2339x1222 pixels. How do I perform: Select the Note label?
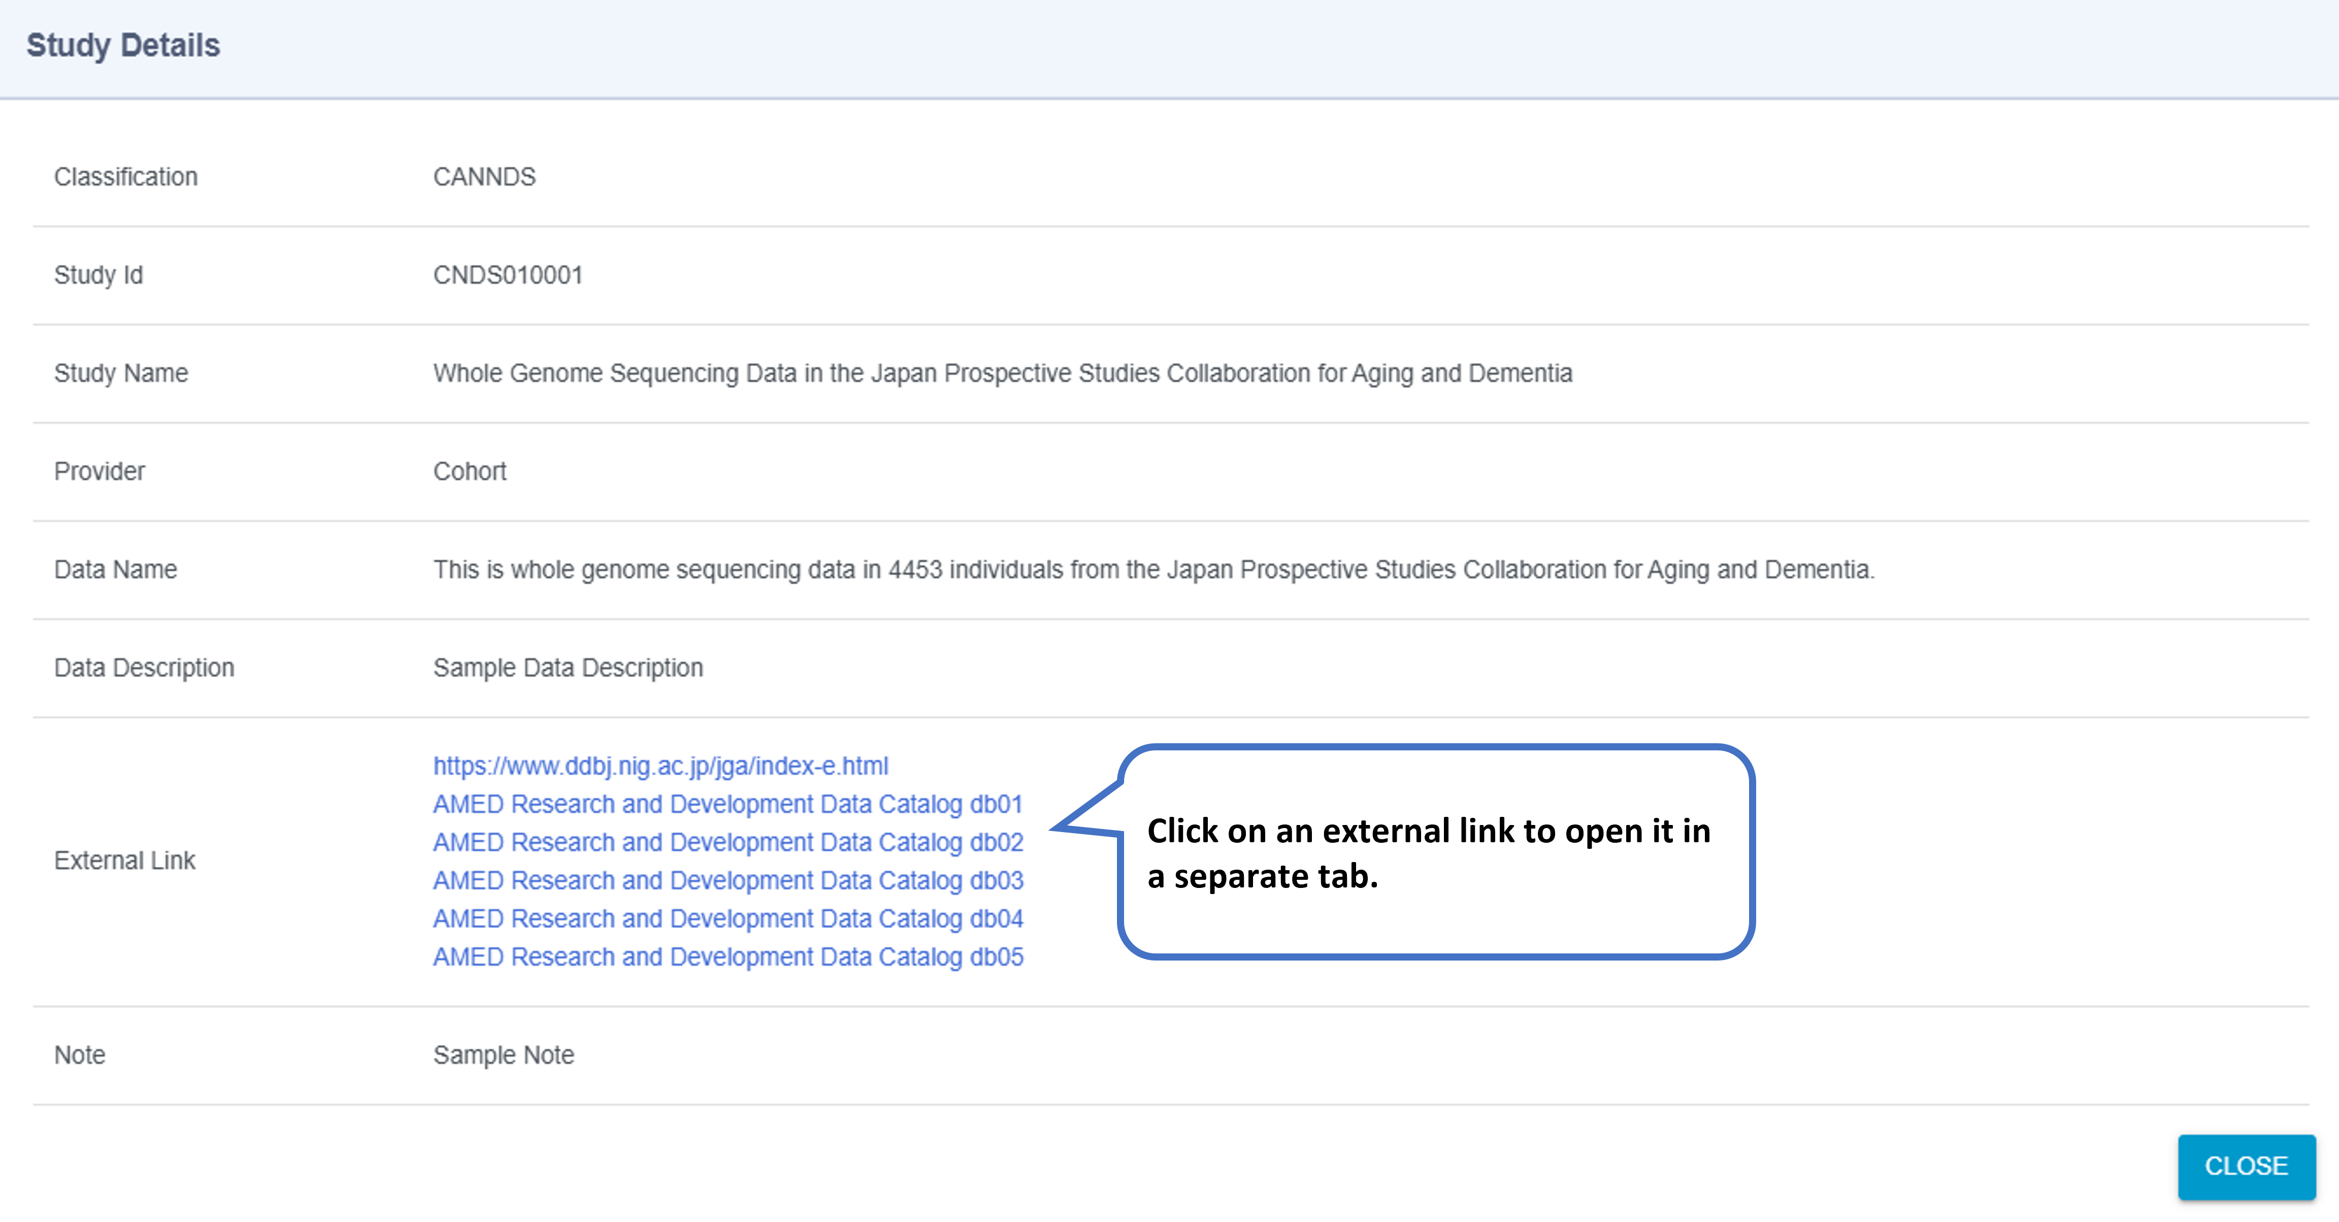tap(79, 1054)
